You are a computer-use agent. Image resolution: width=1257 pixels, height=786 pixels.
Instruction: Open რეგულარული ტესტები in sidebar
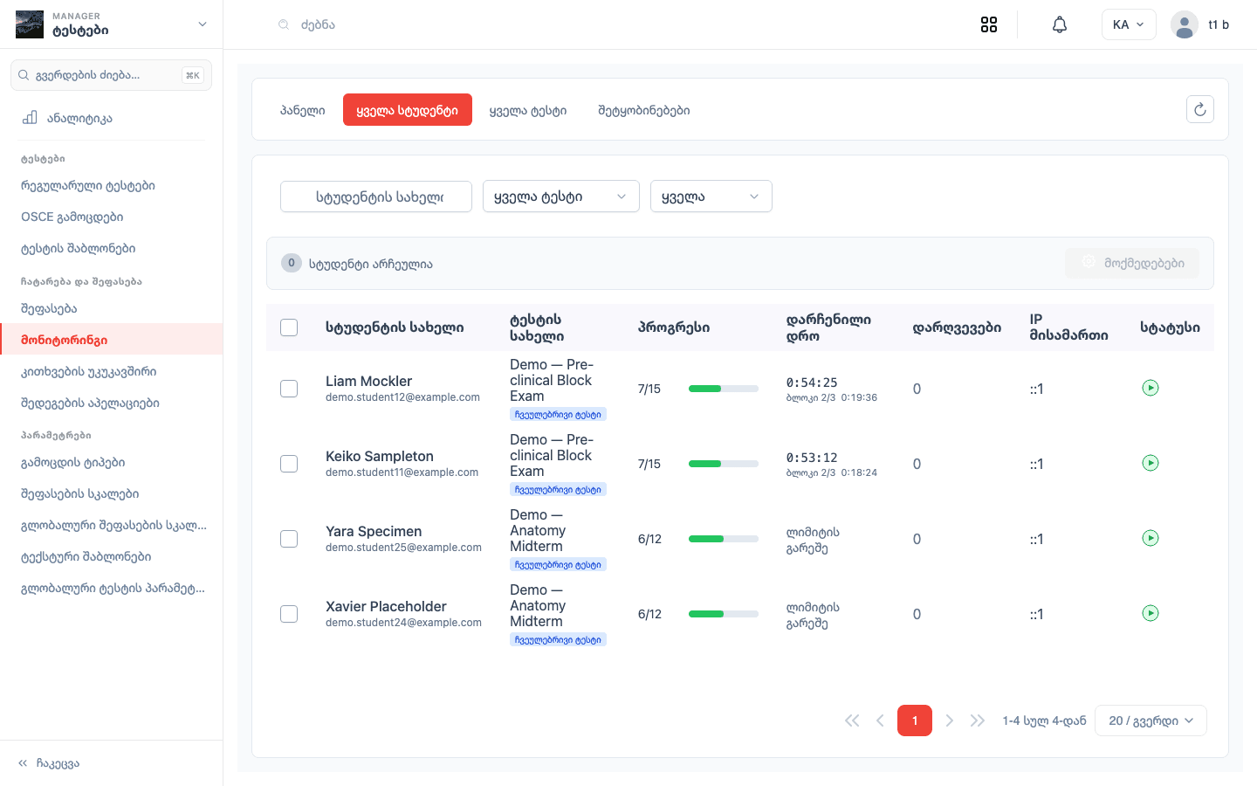pyautogui.click(x=112, y=185)
